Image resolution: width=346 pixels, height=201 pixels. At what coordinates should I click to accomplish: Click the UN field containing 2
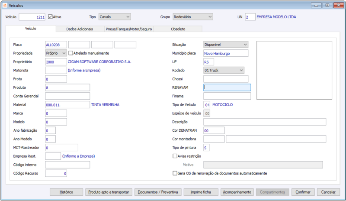[250, 17]
